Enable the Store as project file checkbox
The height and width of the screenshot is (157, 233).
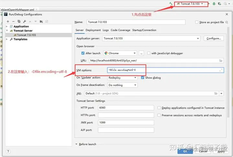197,22
